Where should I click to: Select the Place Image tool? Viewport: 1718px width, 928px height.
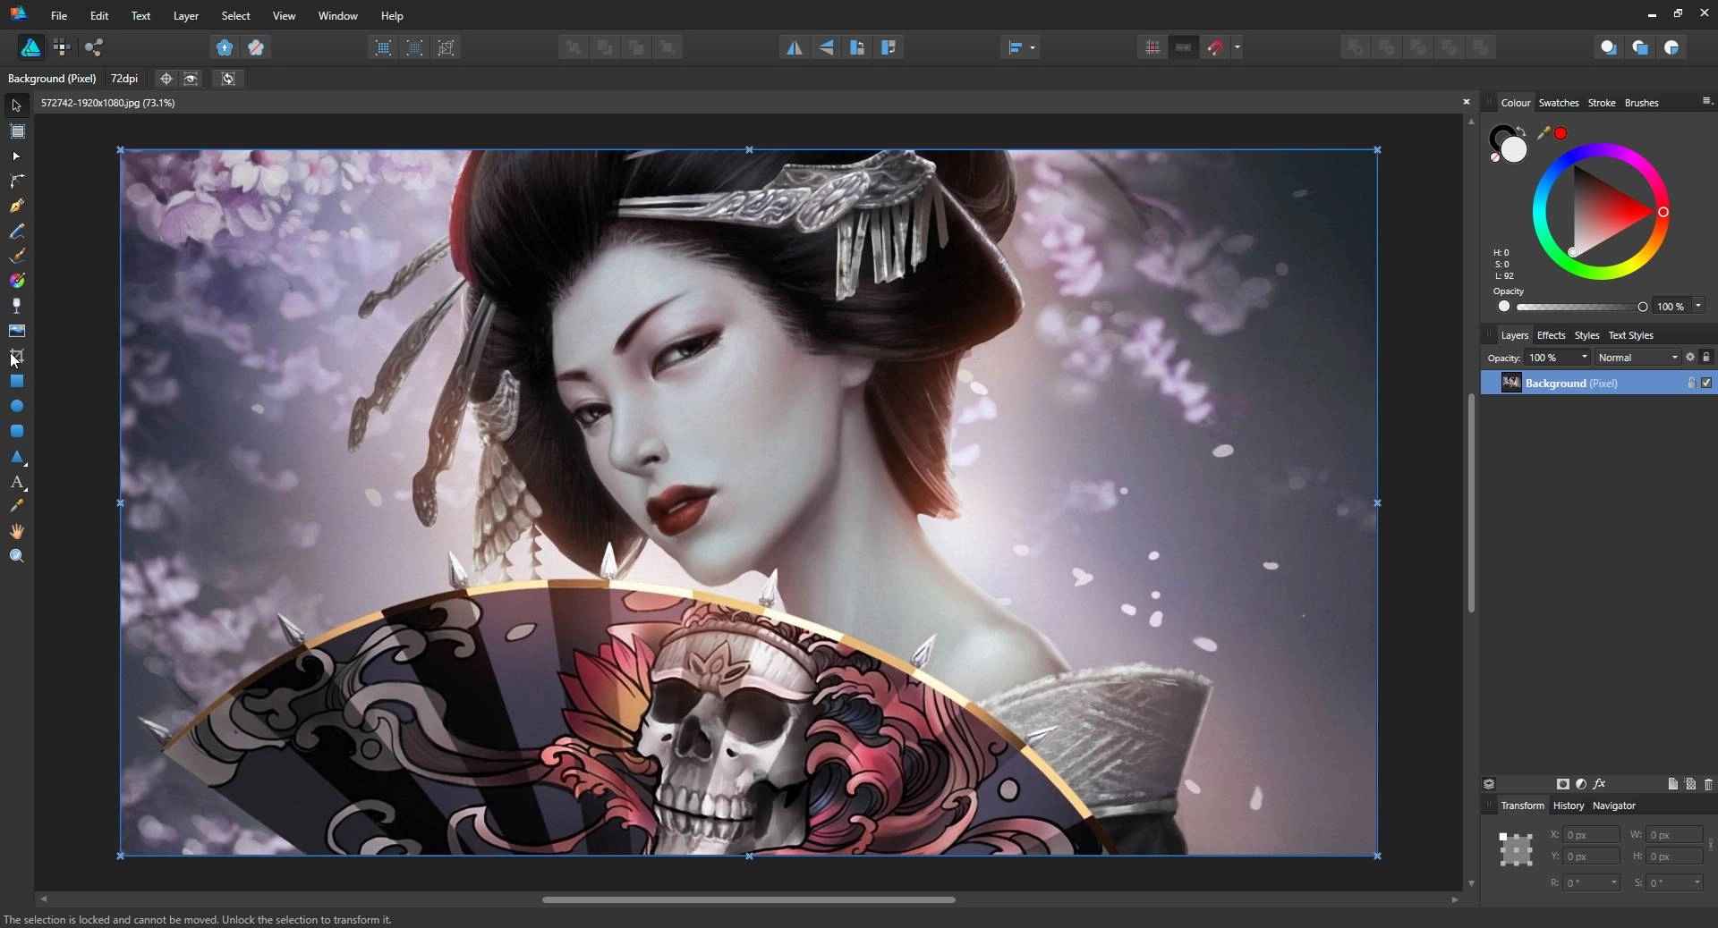click(x=17, y=331)
